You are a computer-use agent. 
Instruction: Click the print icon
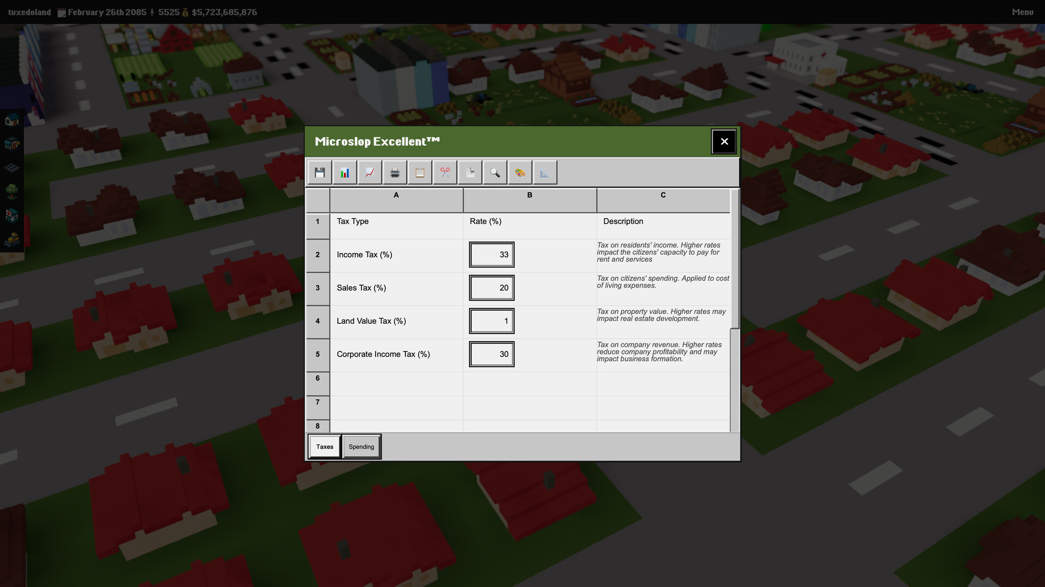click(x=394, y=172)
